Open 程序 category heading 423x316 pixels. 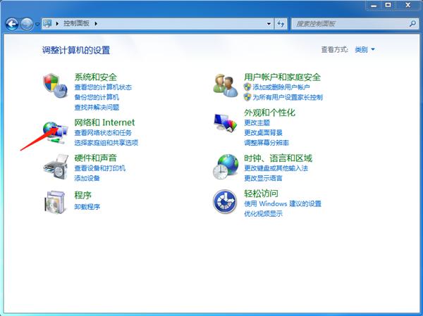(82, 195)
